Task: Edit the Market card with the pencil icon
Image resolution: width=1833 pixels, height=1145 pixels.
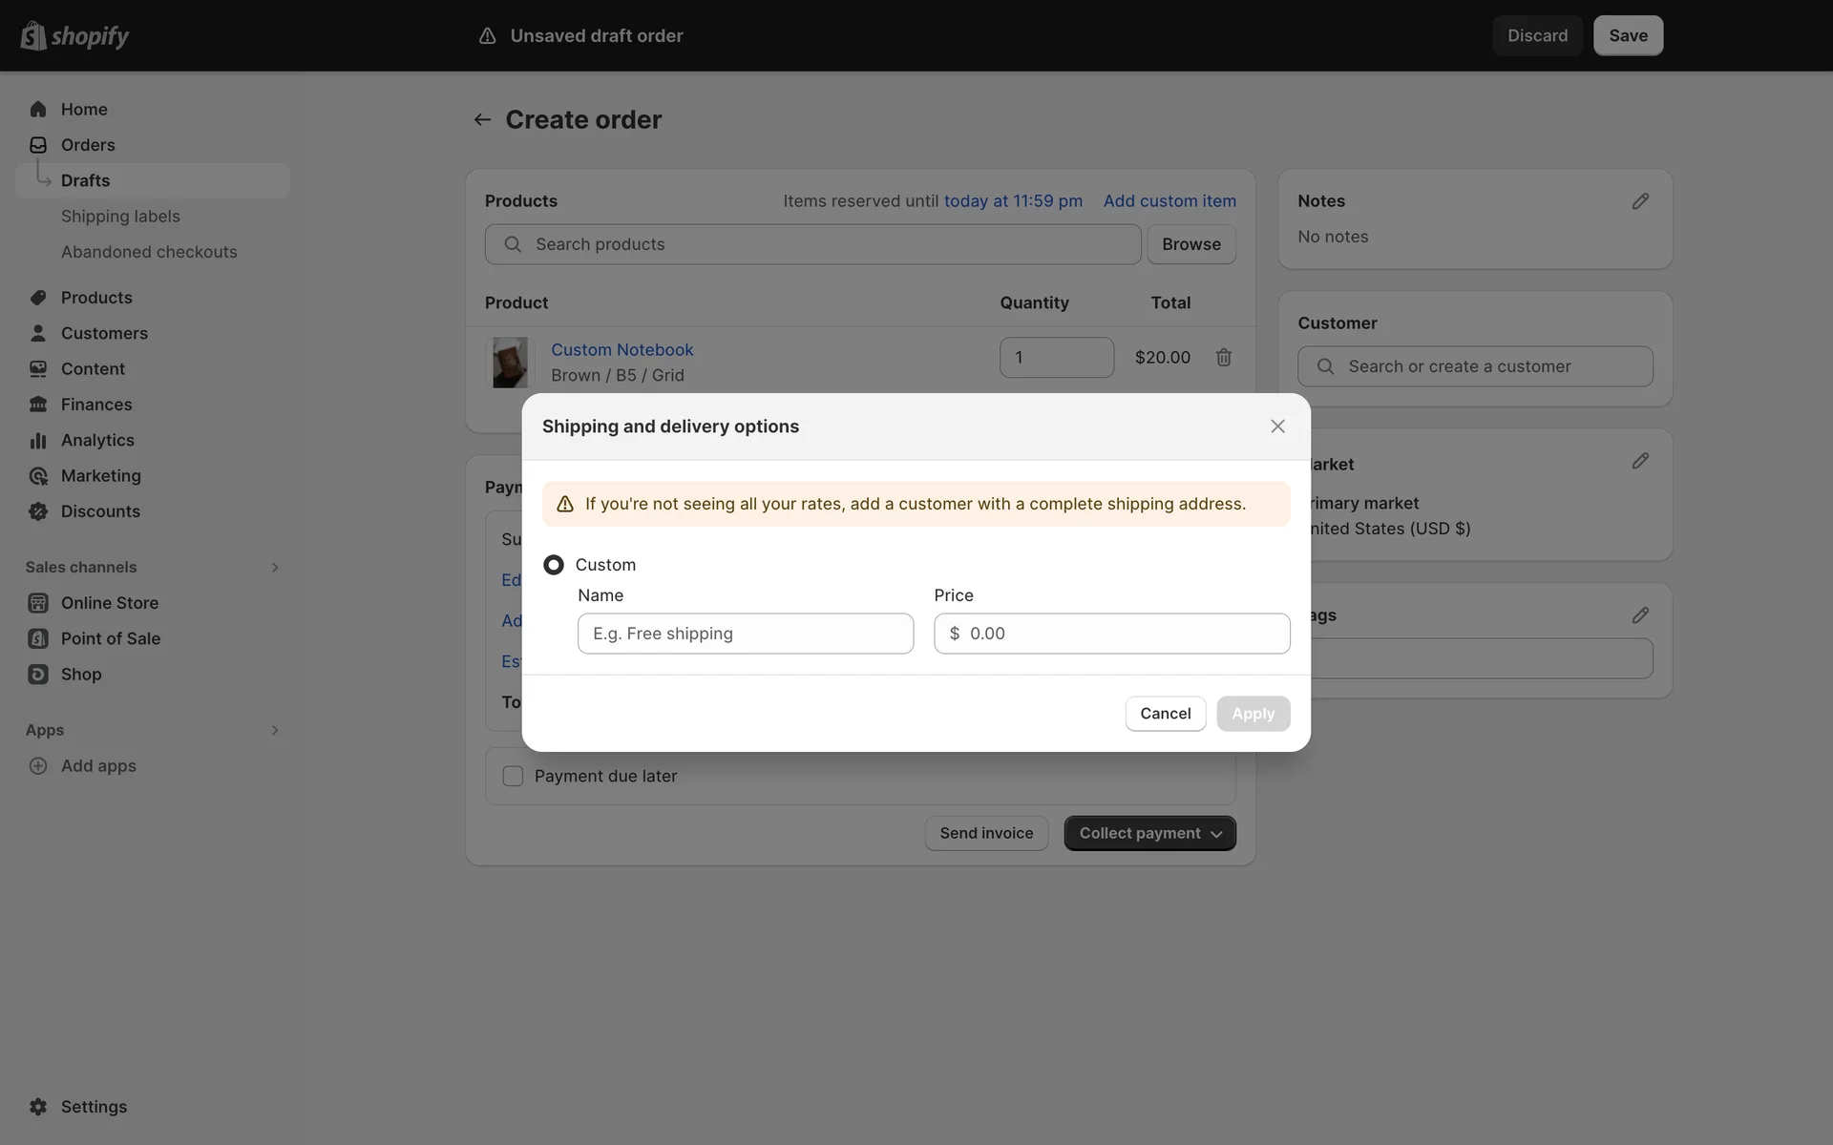Action: coord(1639,461)
